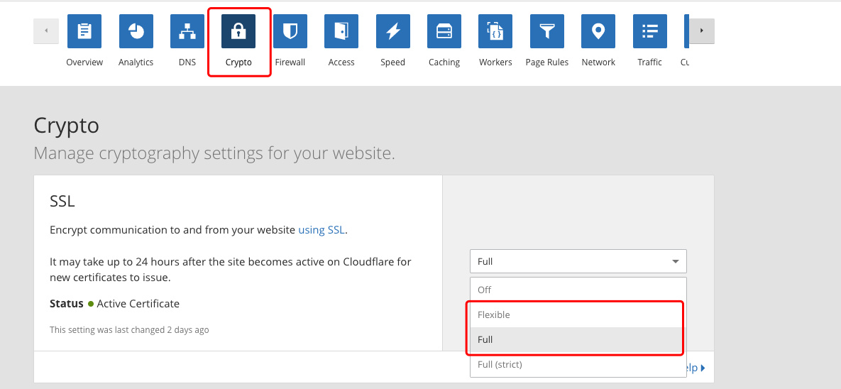
Task: Click the right arrow to show more nav items
Action: (702, 31)
